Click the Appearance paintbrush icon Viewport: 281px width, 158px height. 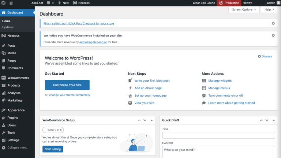tap(4, 110)
